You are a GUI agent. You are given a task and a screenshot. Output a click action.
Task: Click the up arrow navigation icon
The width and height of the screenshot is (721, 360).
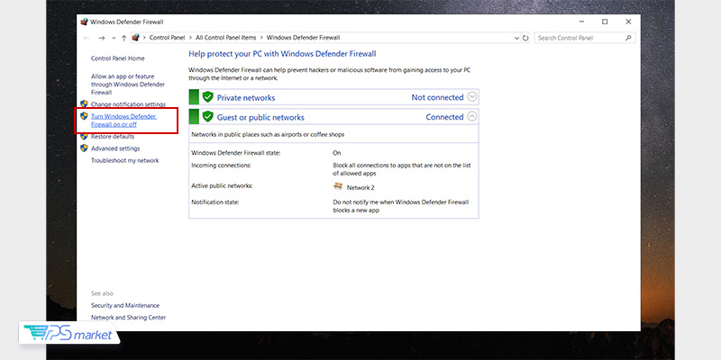point(124,38)
